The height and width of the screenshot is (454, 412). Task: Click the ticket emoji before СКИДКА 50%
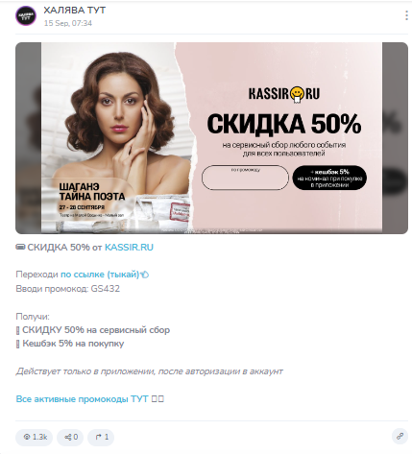(20, 247)
